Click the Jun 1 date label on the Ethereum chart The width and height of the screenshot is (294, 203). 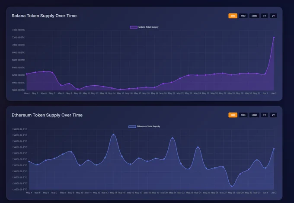point(265,193)
